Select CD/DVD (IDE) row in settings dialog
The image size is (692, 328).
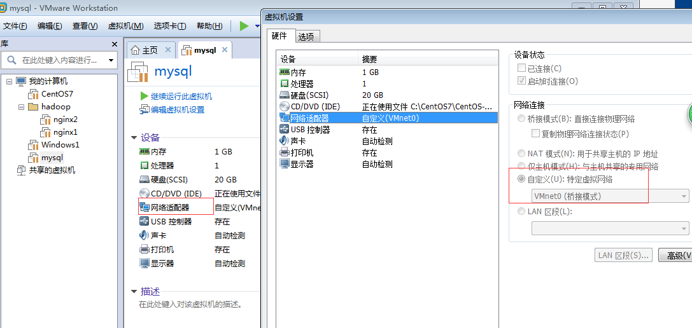pos(388,107)
